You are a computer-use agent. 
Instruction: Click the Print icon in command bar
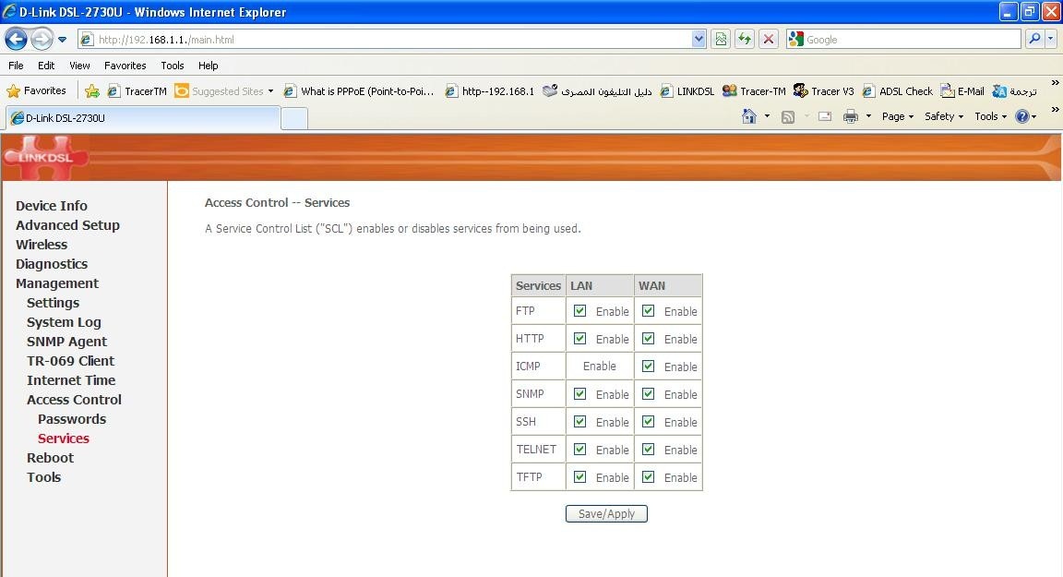pyautogui.click(x=851, y=116)
